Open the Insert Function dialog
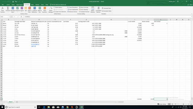Viewport: 193px width, 109px height. 2,10
